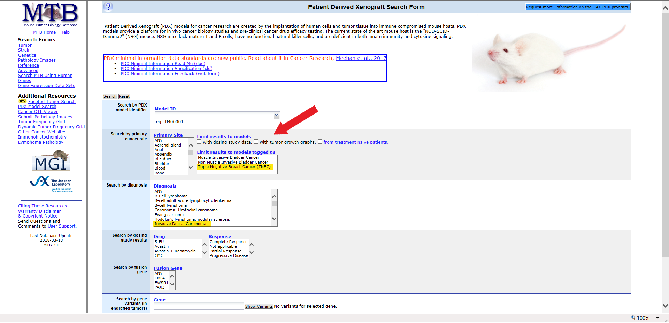
Task: Select Triple Negative Breast Cancer (TNBC) tag
Action: pyautogui.click(x=234, y=167)
